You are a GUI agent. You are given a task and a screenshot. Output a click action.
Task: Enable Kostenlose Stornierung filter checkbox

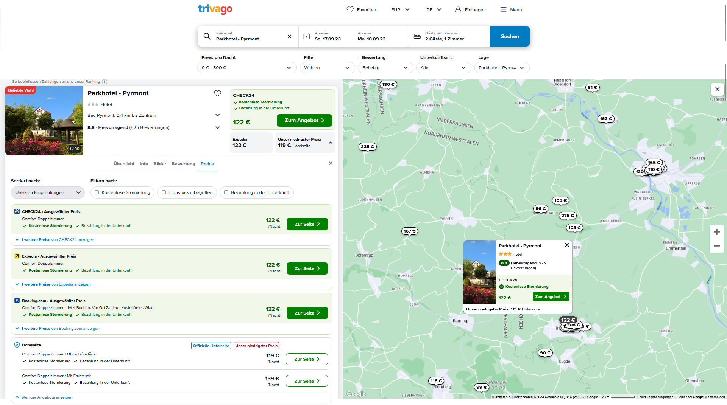tap(97, 192)
